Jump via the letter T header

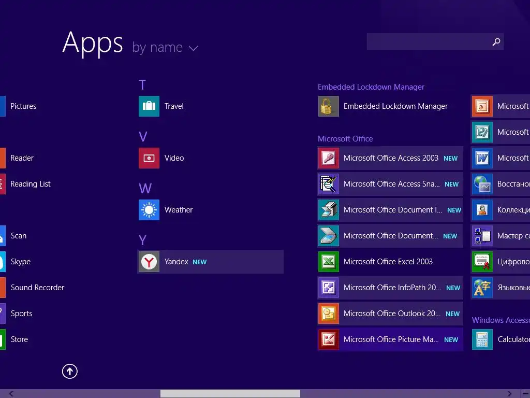[142, 84]
